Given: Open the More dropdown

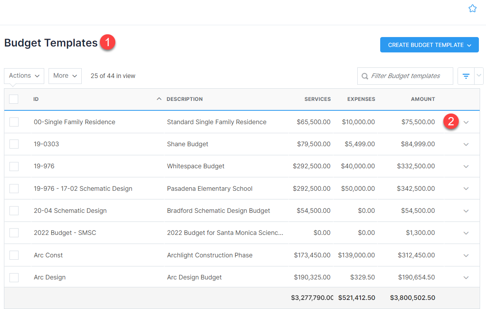Looking at the screenshot, I should tap(65, 76).
